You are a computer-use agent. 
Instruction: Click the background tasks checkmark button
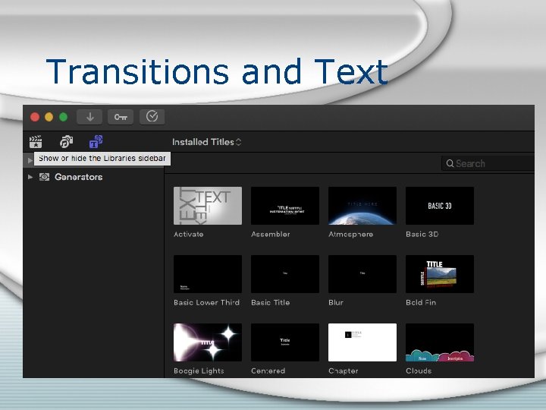tap(152, 117)
